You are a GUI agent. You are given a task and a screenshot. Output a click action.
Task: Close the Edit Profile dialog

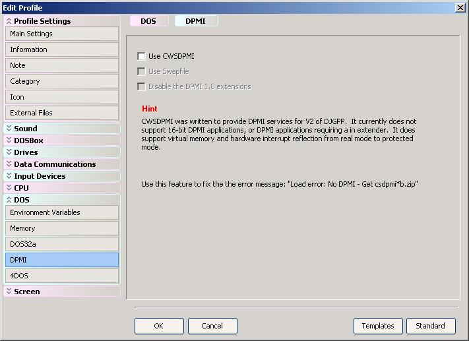pyautogui.click(x=460, y=7)
